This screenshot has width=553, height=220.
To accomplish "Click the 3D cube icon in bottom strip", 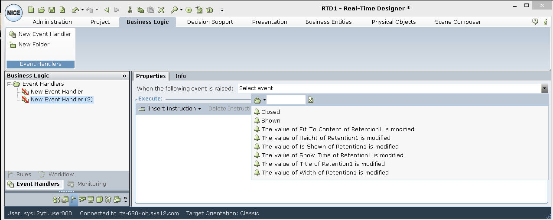I will (x=99, y=200).
